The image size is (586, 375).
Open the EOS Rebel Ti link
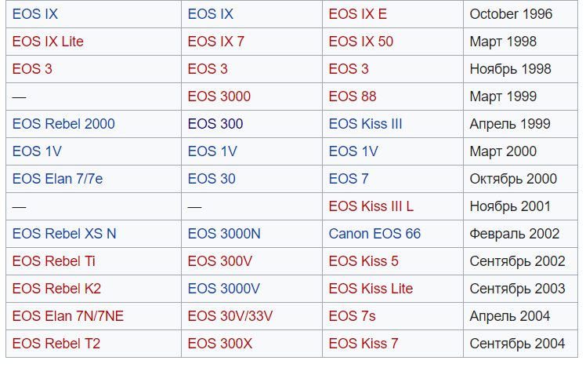coord(54,261)
